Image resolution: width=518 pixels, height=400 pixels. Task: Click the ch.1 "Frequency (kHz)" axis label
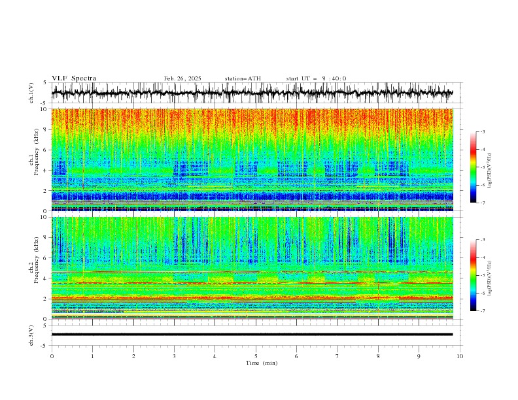(x=37, y=152)
